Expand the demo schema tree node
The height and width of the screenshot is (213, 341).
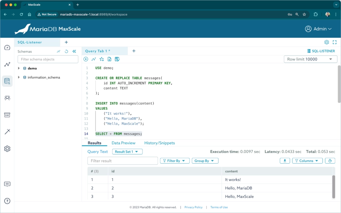19,69
